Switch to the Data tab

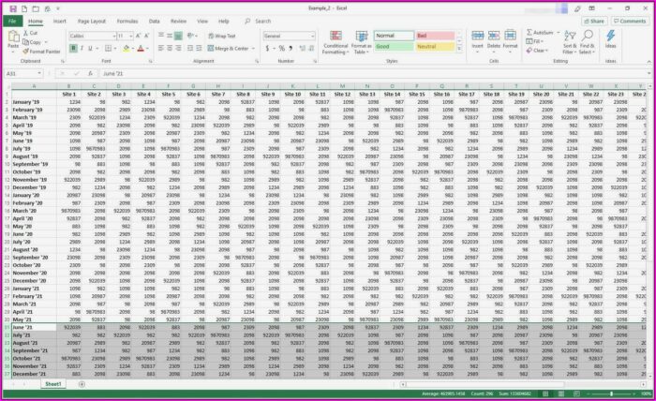[154, 21]
